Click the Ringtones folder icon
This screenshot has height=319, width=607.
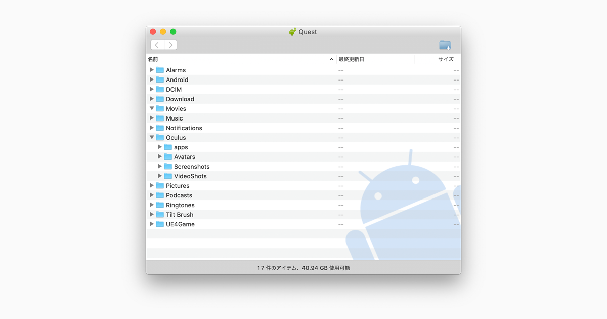(x=160, y=205)
